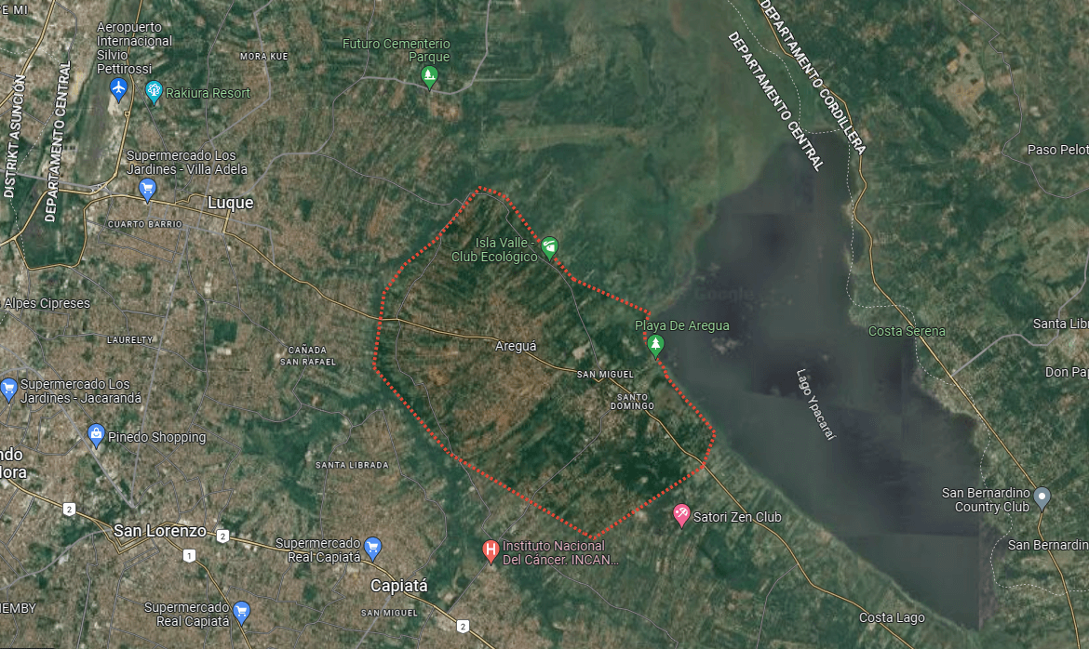This screenshot has width=1089, height=649.
Task: Click the Supermercado Real Capiatá pin near Capiatá
Action: click(x=373, y=549)
